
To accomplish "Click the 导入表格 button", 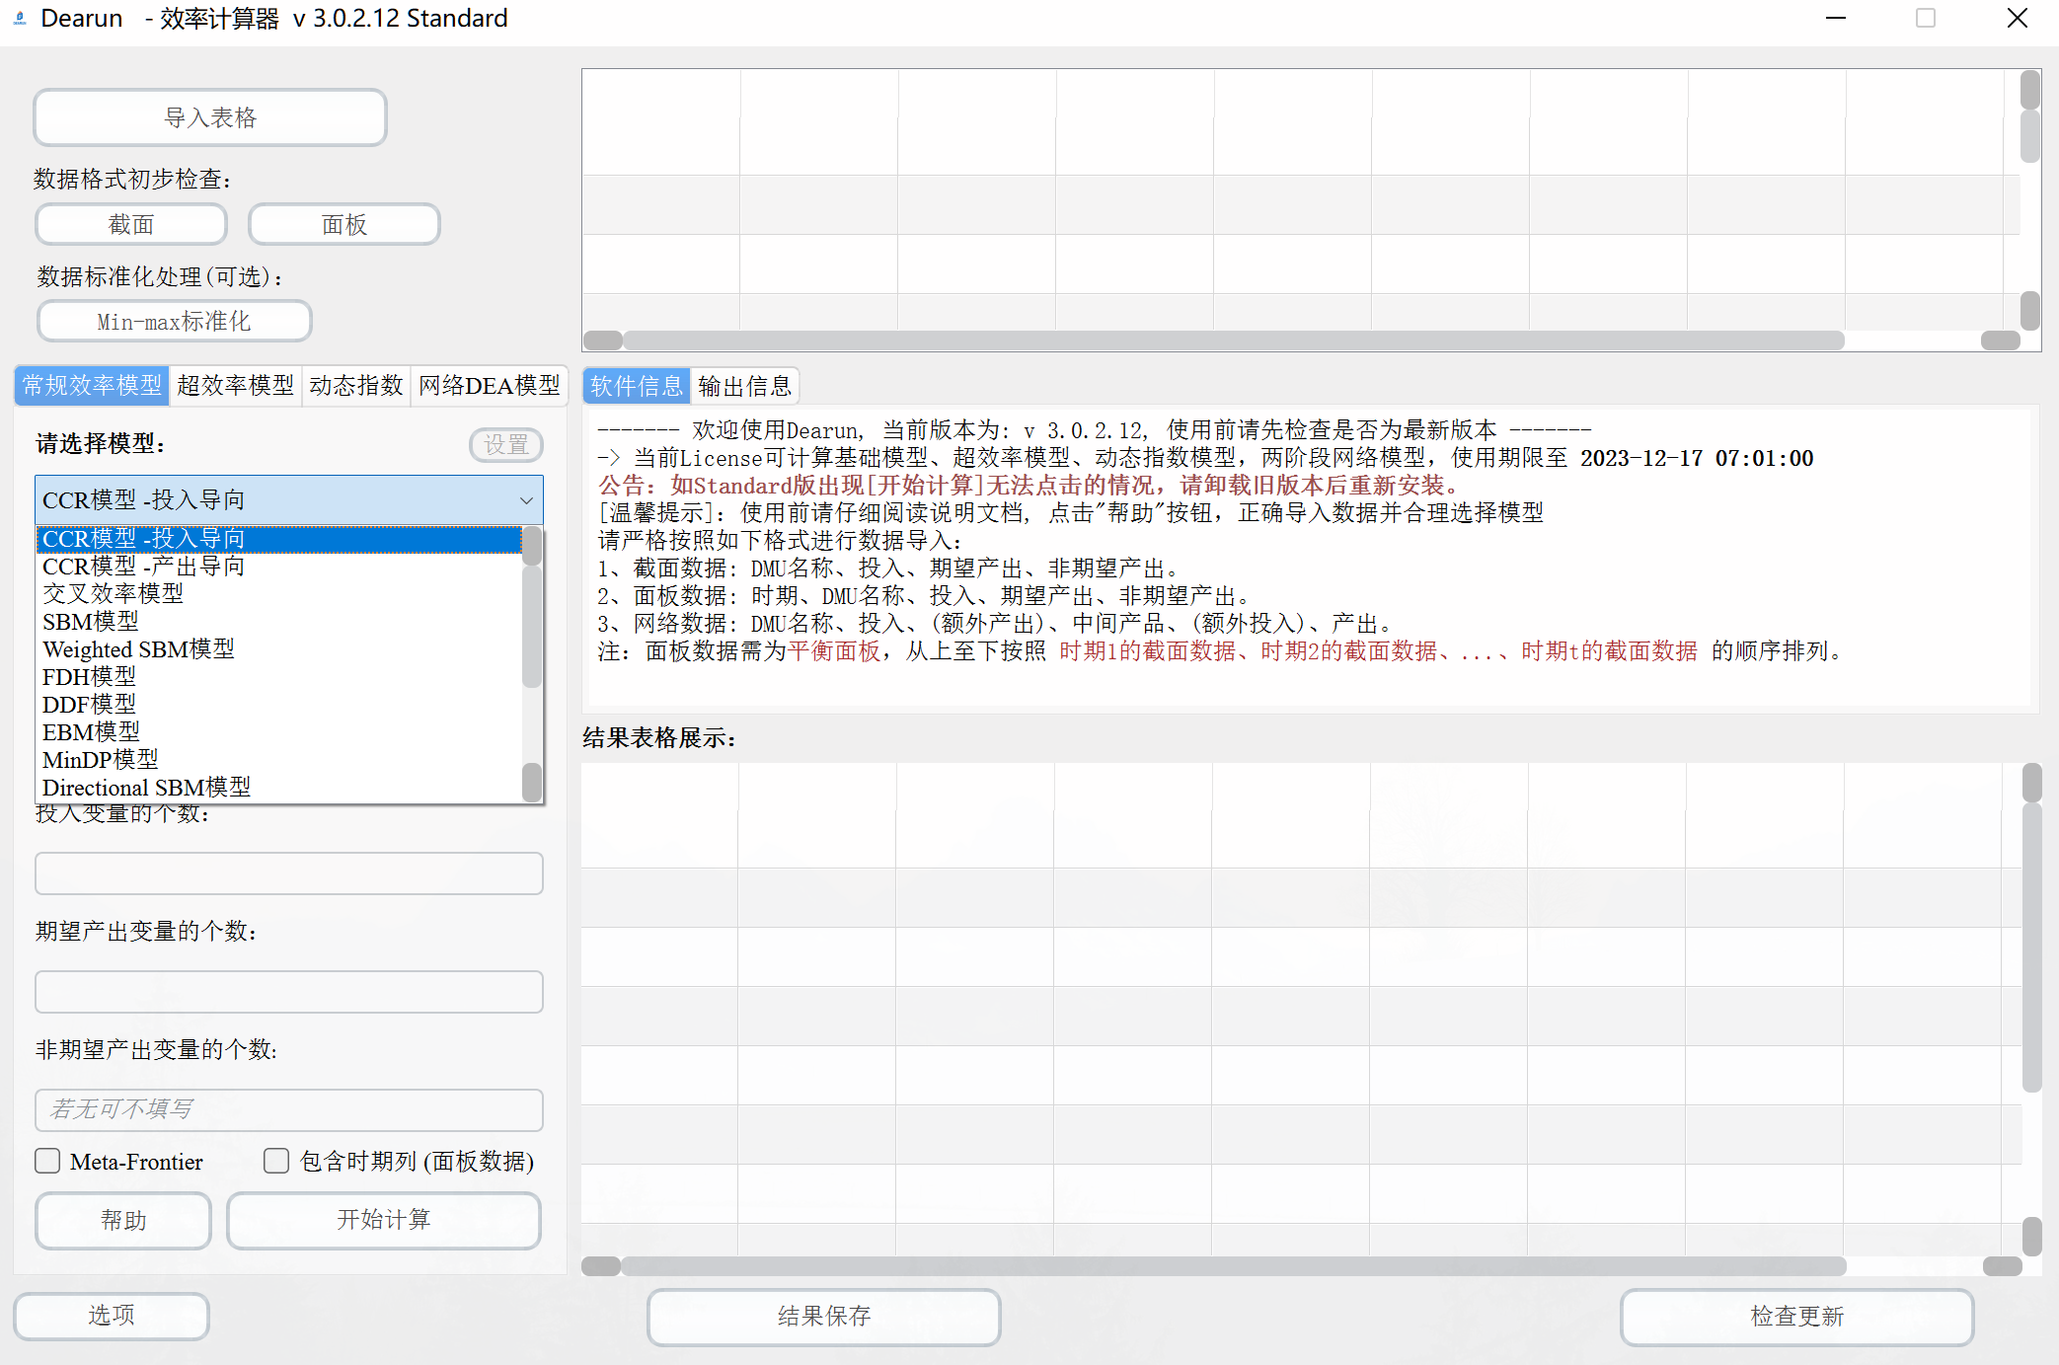I will (x=209, y=118).
